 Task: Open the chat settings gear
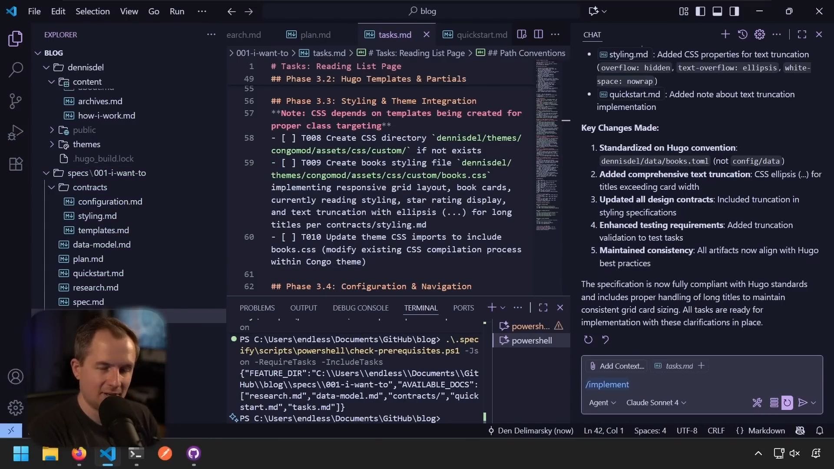click(759, 34)
